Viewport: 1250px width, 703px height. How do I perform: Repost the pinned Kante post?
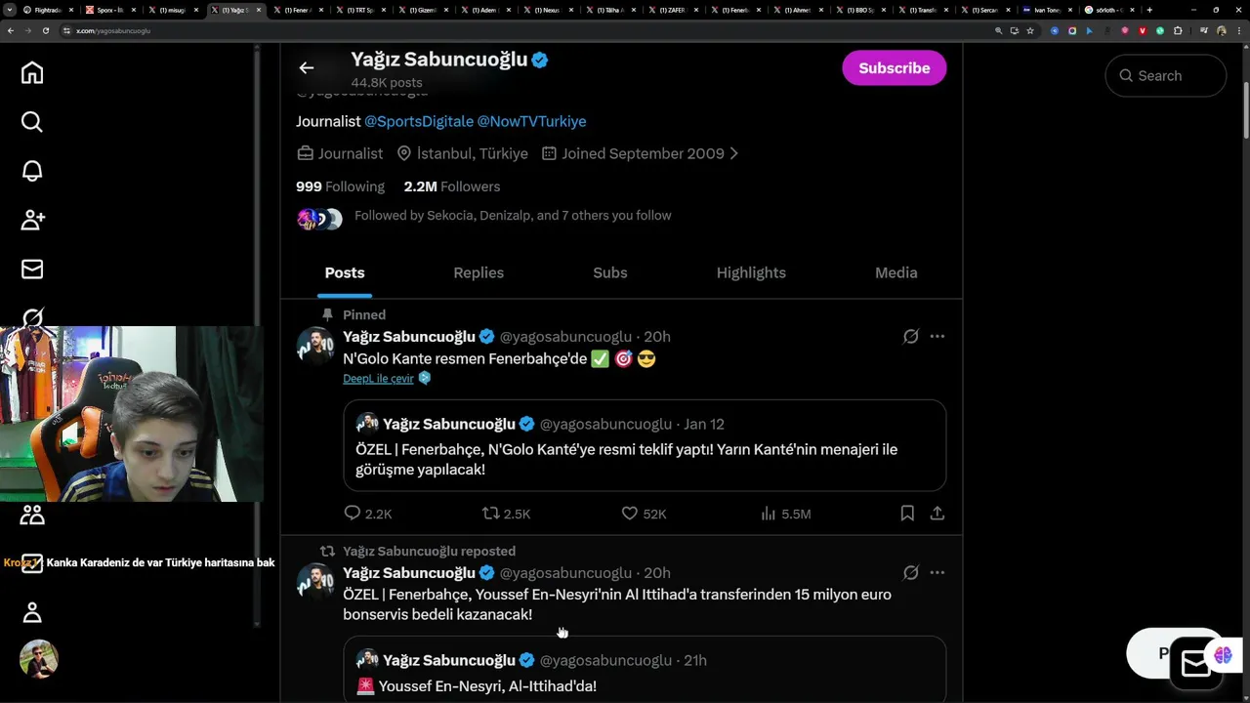[491, 514]
